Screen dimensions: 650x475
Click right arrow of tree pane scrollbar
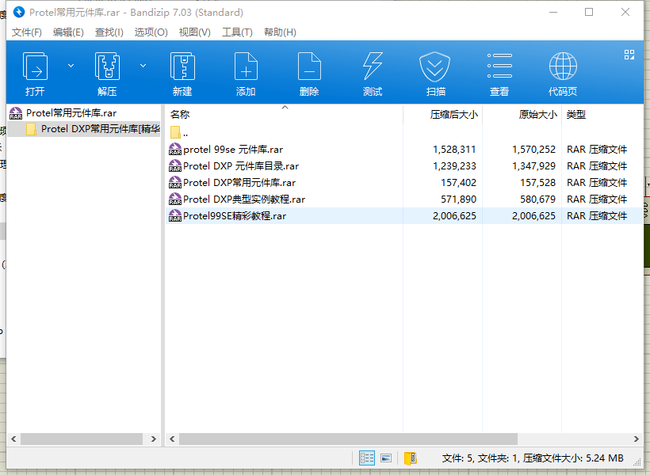pyautogui.click(x=154, y=439)
